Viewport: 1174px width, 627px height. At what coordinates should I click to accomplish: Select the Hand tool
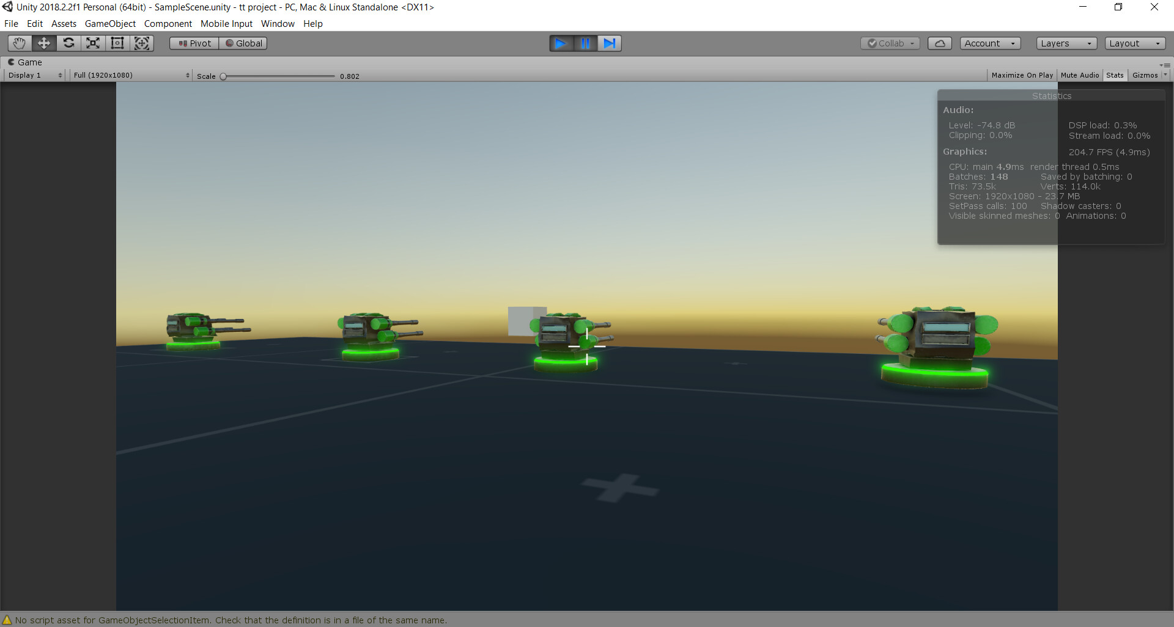[x=19, y=43]
